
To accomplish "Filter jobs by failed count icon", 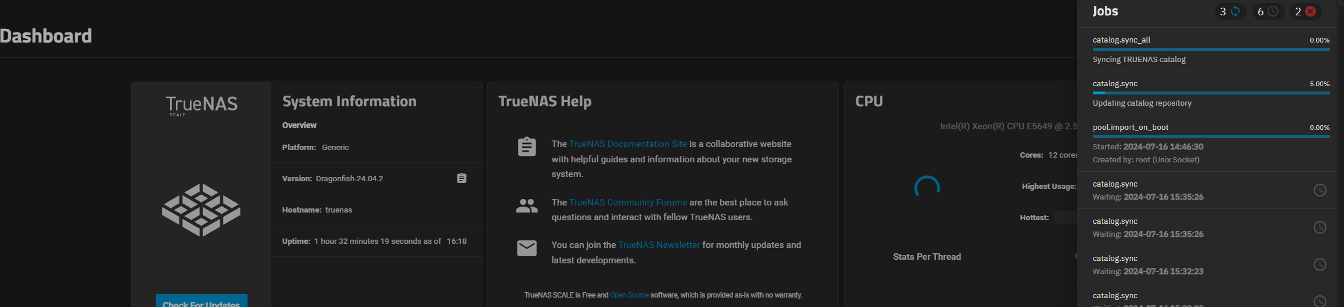I will (x=1305, y=12).
